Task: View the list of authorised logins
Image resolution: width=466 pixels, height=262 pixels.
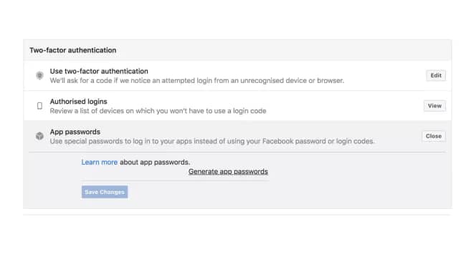Action: (434, 106)
